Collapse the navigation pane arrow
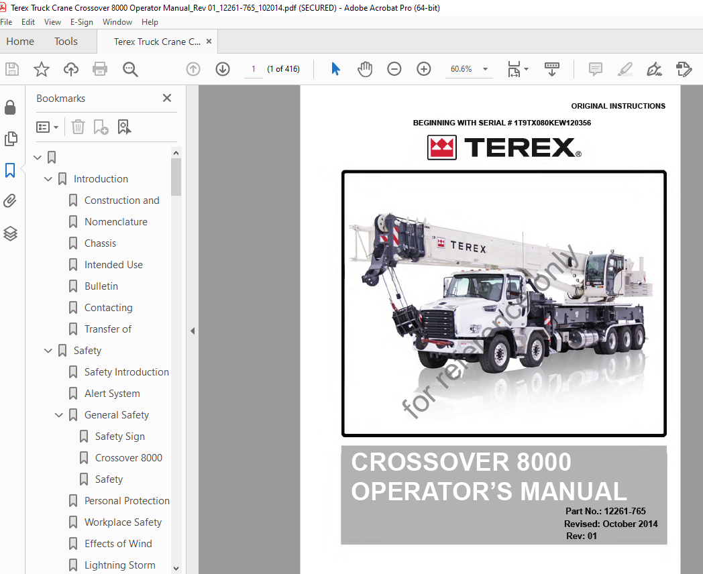 pos(193,331)
